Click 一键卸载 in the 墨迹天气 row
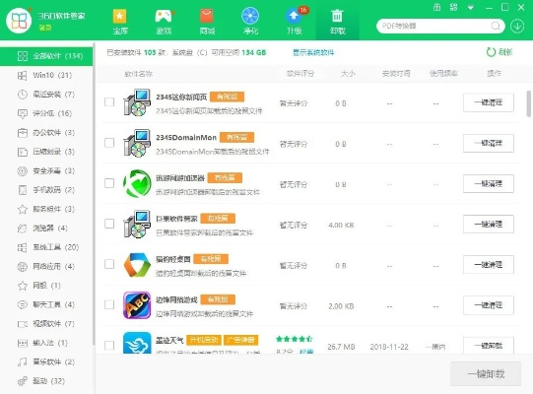This screenshot has width=533, height=394. (x=489, y=346)
